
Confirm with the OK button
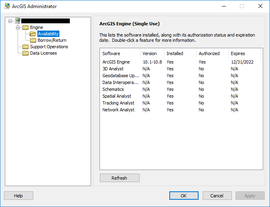[x=184, y=196]
